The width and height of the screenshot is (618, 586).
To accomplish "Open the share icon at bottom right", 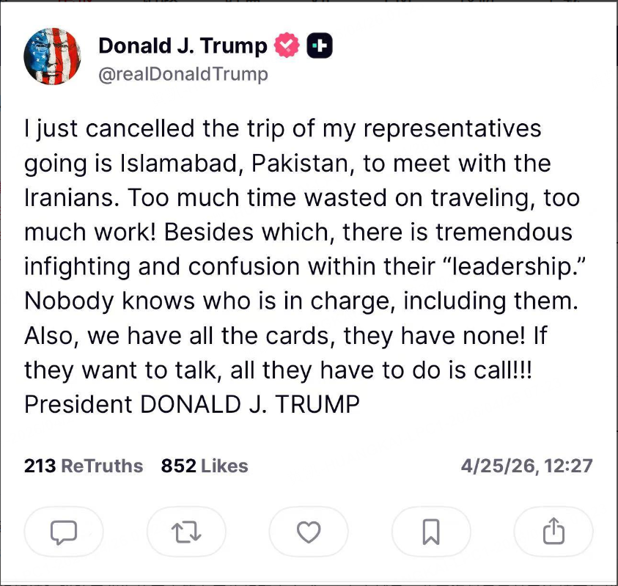I will (x=553, y=532).
